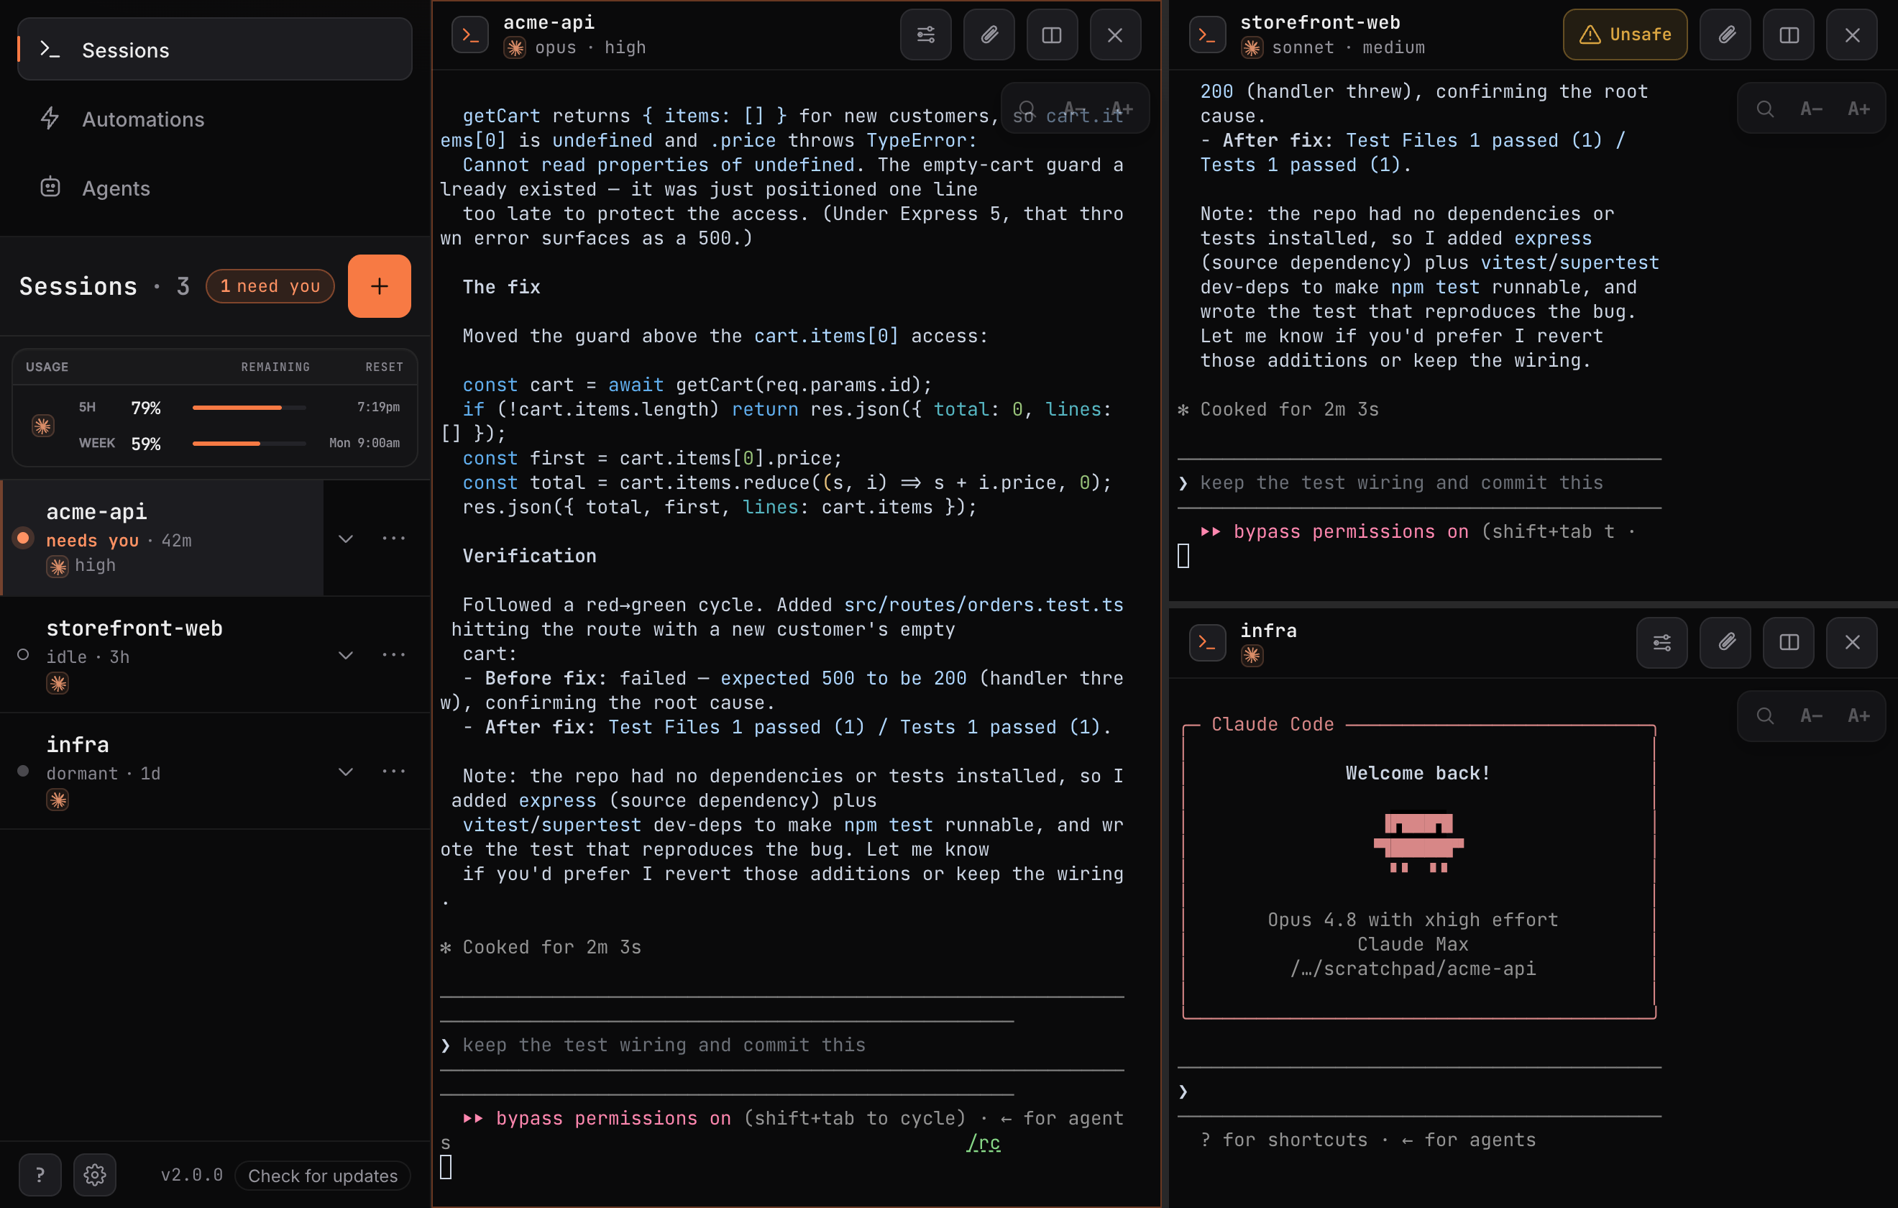Click the storefront-web pane terminal icon
Screen dimensions: 1898x1208
(1207, 35)
